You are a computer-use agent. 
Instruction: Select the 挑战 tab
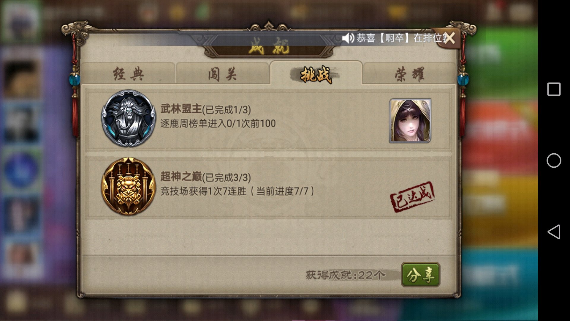pyautogui.click(x=316, y=73)
